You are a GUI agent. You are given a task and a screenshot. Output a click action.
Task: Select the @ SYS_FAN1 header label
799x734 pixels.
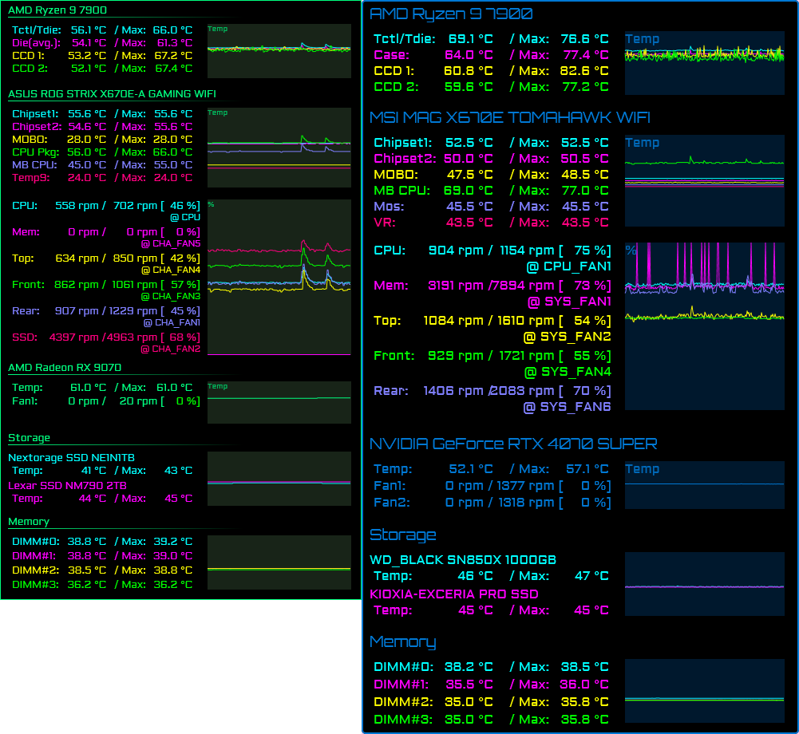[569, 302]
